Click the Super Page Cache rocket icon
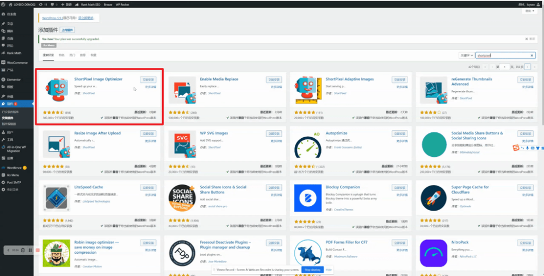Screen dimensions: 544x276 (x=434, y=198)
